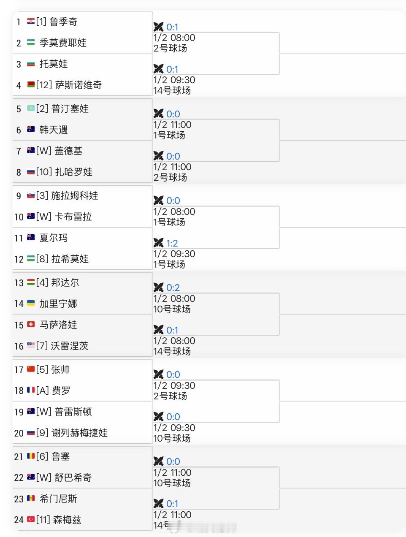
Task: Click the racket icon for the 张帅 match
Action: tap(159, 374)
